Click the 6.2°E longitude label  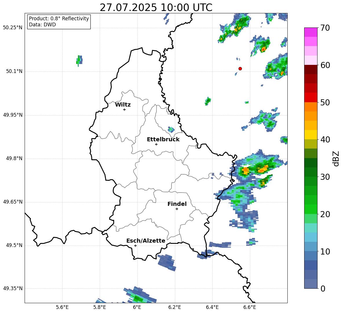click(175, 307)
